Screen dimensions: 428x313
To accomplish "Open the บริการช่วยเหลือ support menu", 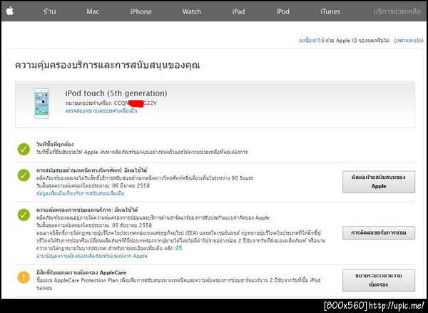I will pos(397,11).
